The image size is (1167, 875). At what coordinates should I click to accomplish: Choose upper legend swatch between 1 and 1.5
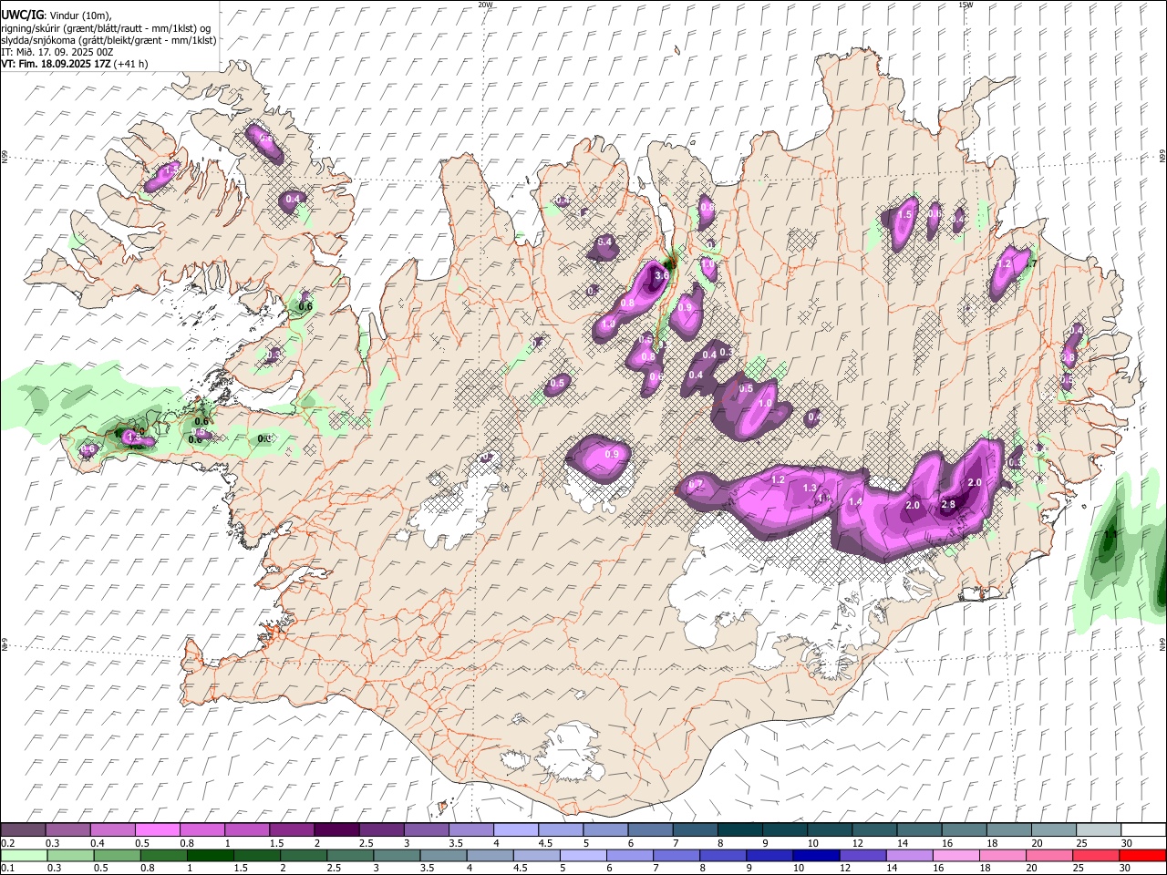(247, 830)
